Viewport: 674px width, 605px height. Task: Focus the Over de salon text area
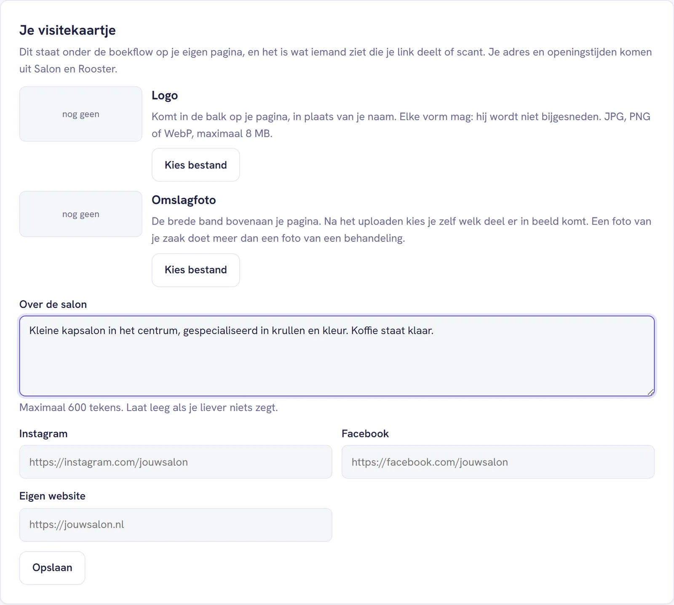[x=337, y=356]
